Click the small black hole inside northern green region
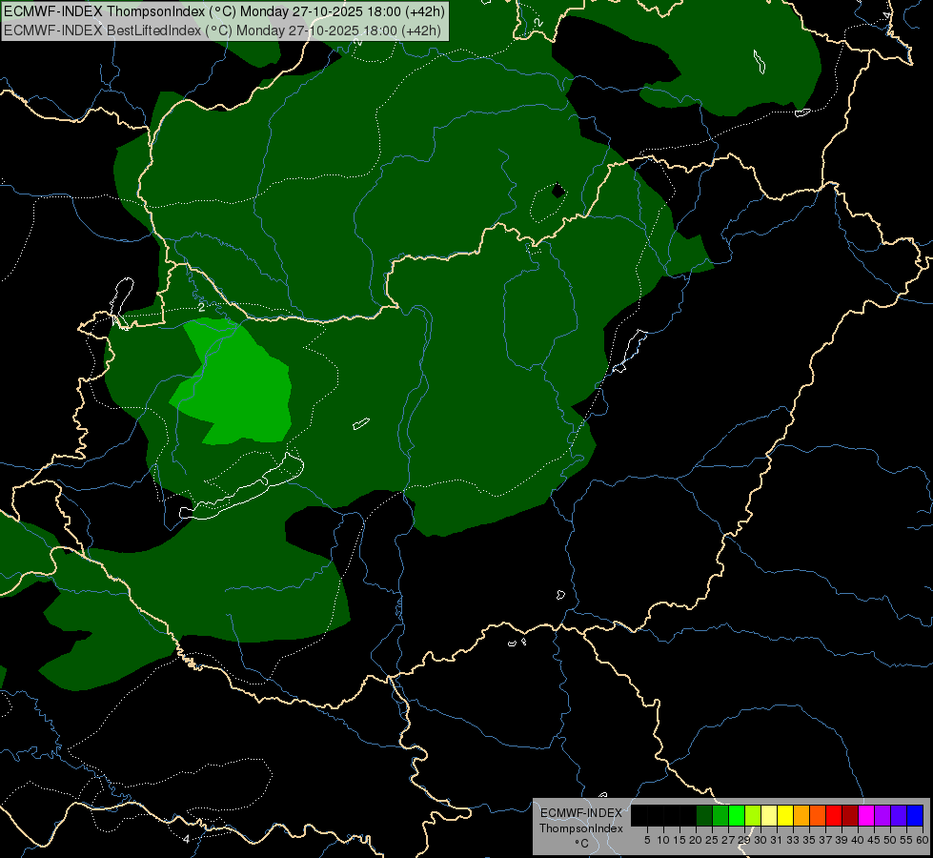 tap(558, 191)
